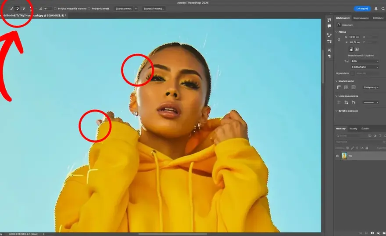Open the guide line style dropdown
The image size is (386, 236).
371,102
